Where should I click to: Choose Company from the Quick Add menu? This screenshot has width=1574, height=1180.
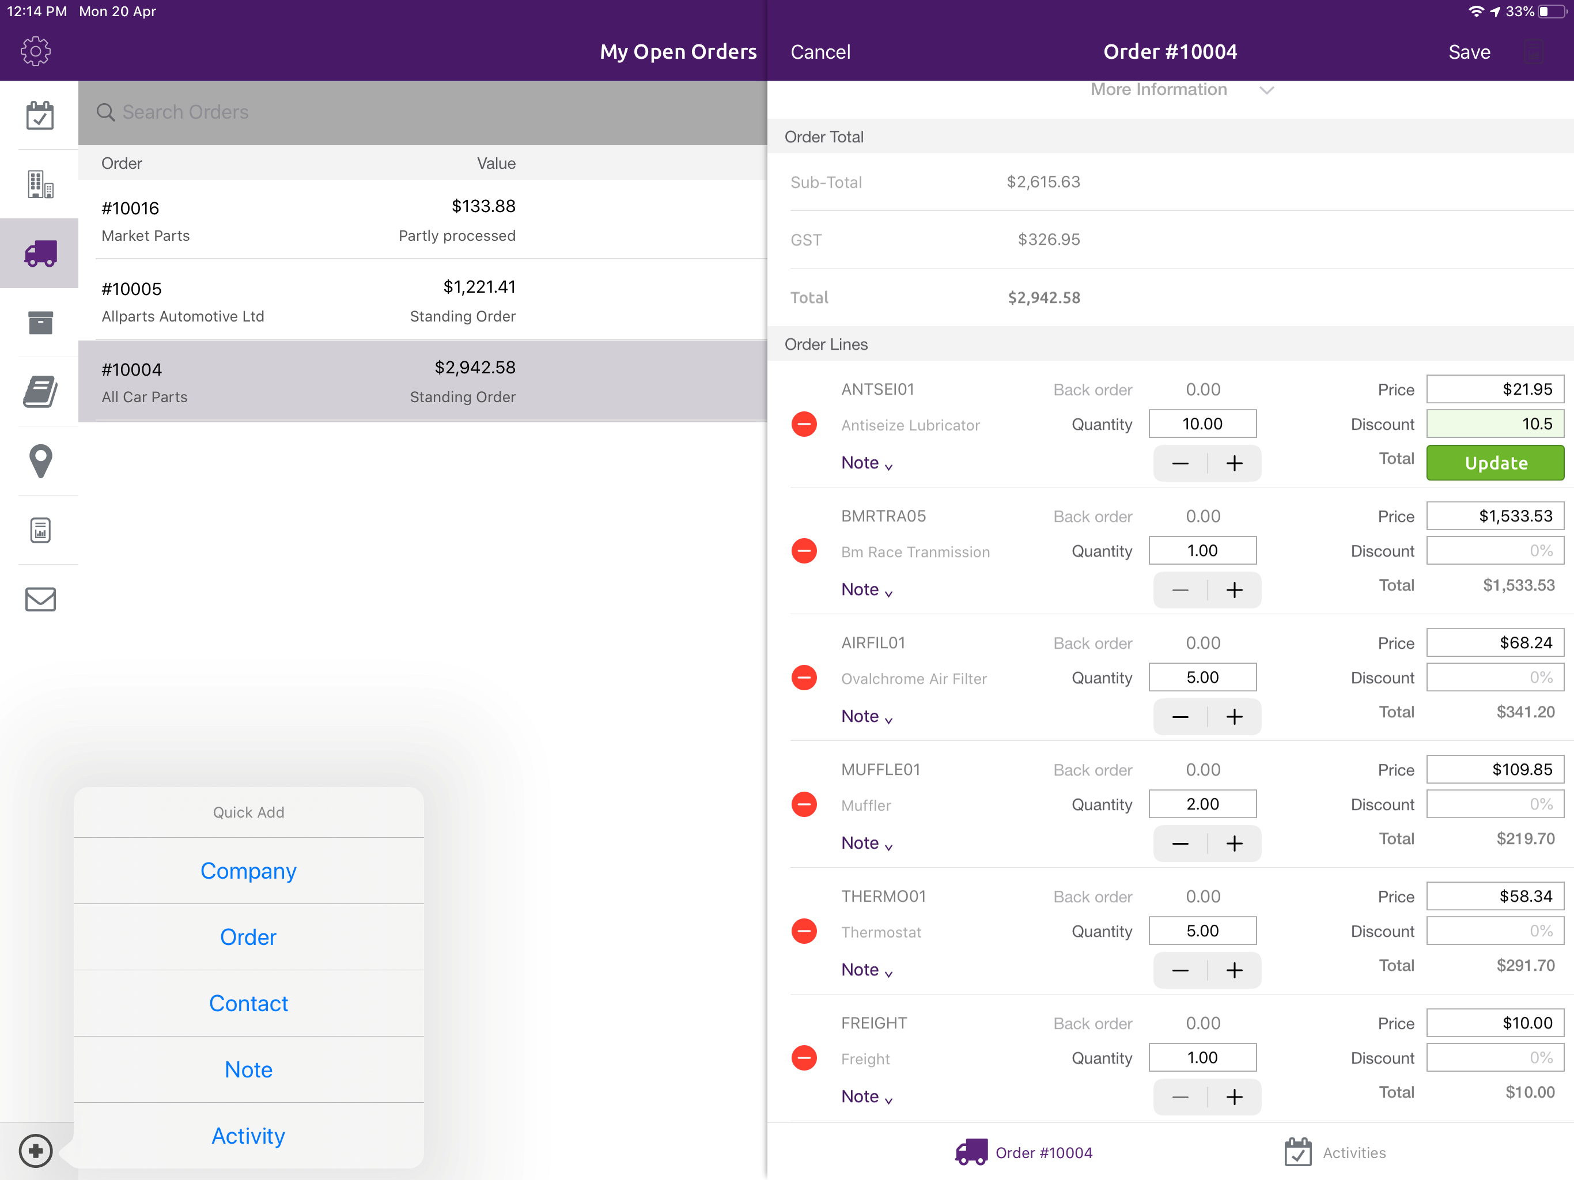click(x=248, y=871)
